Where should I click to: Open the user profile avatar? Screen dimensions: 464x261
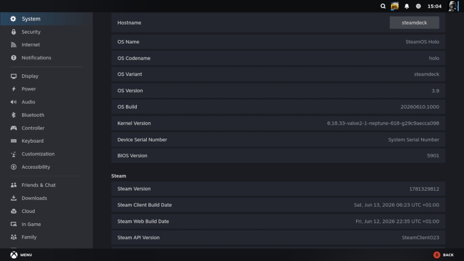pos(453,6)
